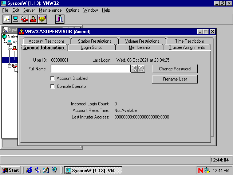Click into the Full Name field
The width and height of the screenshot is (233, 175).
point(91,69)
